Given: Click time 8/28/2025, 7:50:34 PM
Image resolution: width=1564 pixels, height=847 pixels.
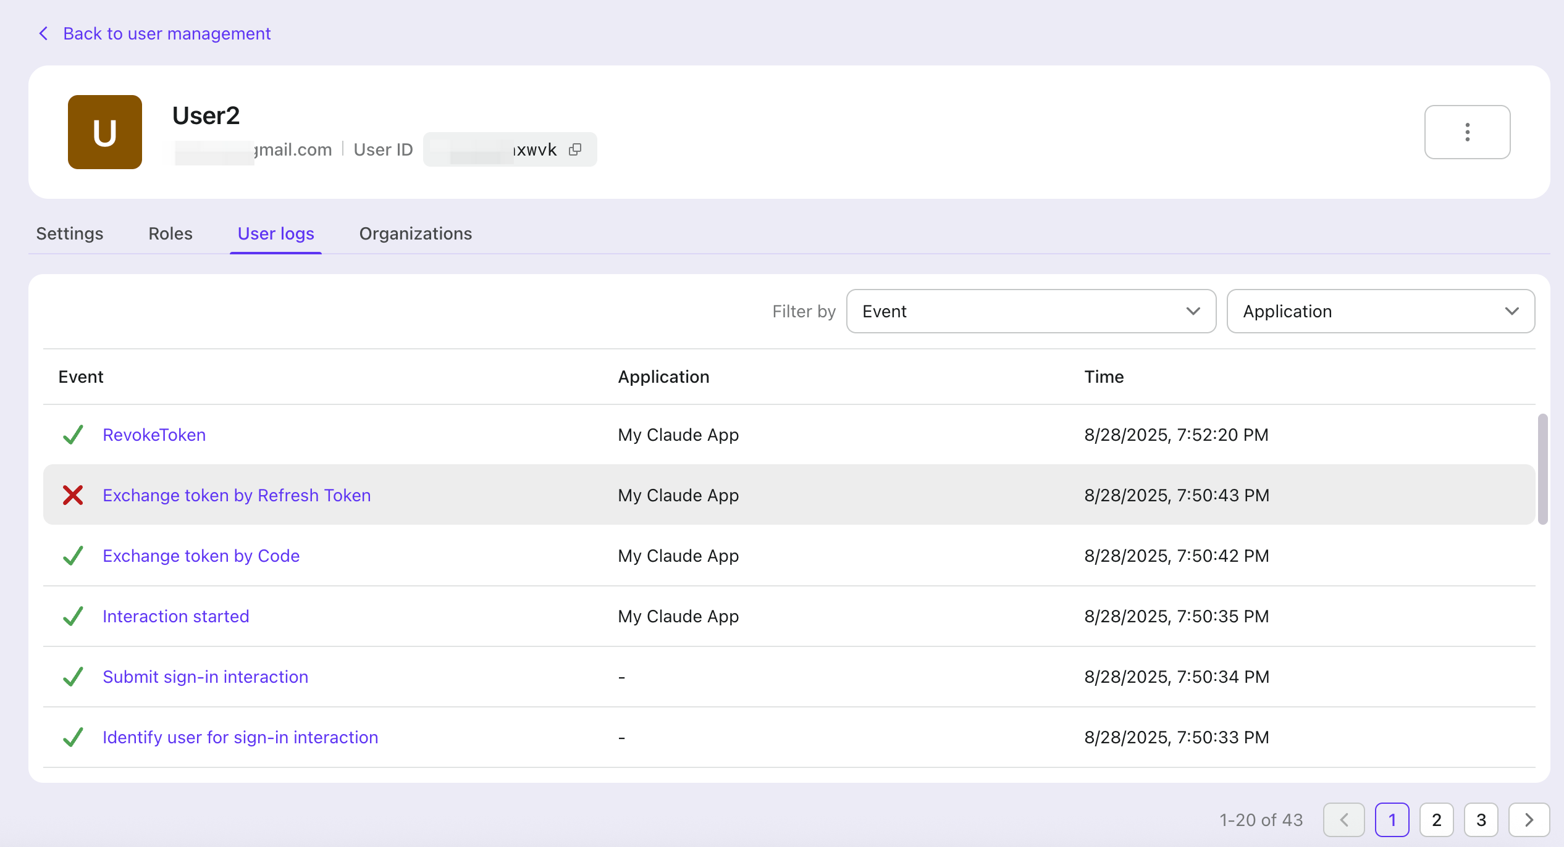Looking at the screenshot, I should click(x=1177, y=677).
